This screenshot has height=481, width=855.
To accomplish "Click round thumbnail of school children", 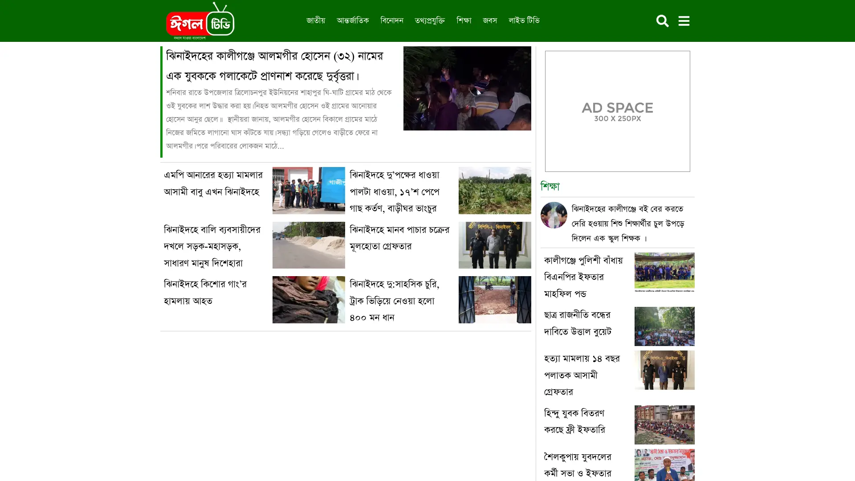I will coord(554,215).
